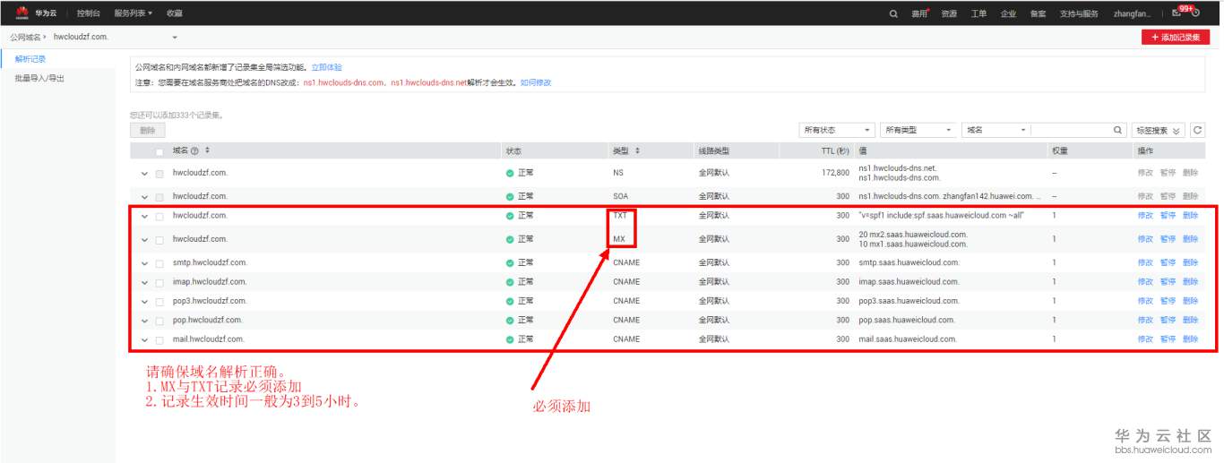Expand the MX record row chevron

point(144,239)
